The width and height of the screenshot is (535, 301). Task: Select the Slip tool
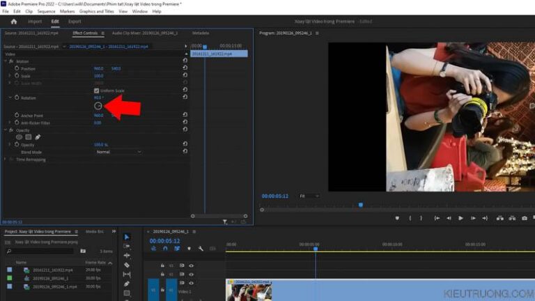click(x=127, y=274)
